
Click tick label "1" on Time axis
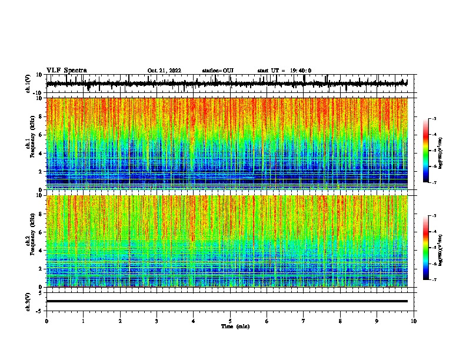tap(83, 321)
